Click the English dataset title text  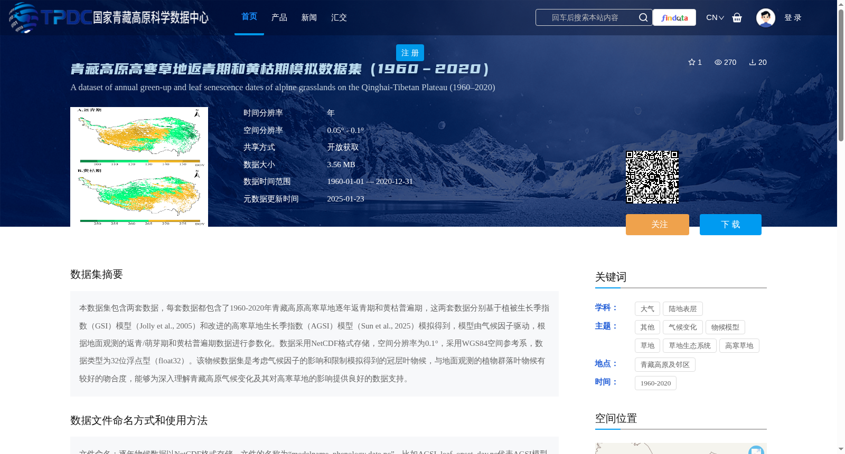pos(283,88)
